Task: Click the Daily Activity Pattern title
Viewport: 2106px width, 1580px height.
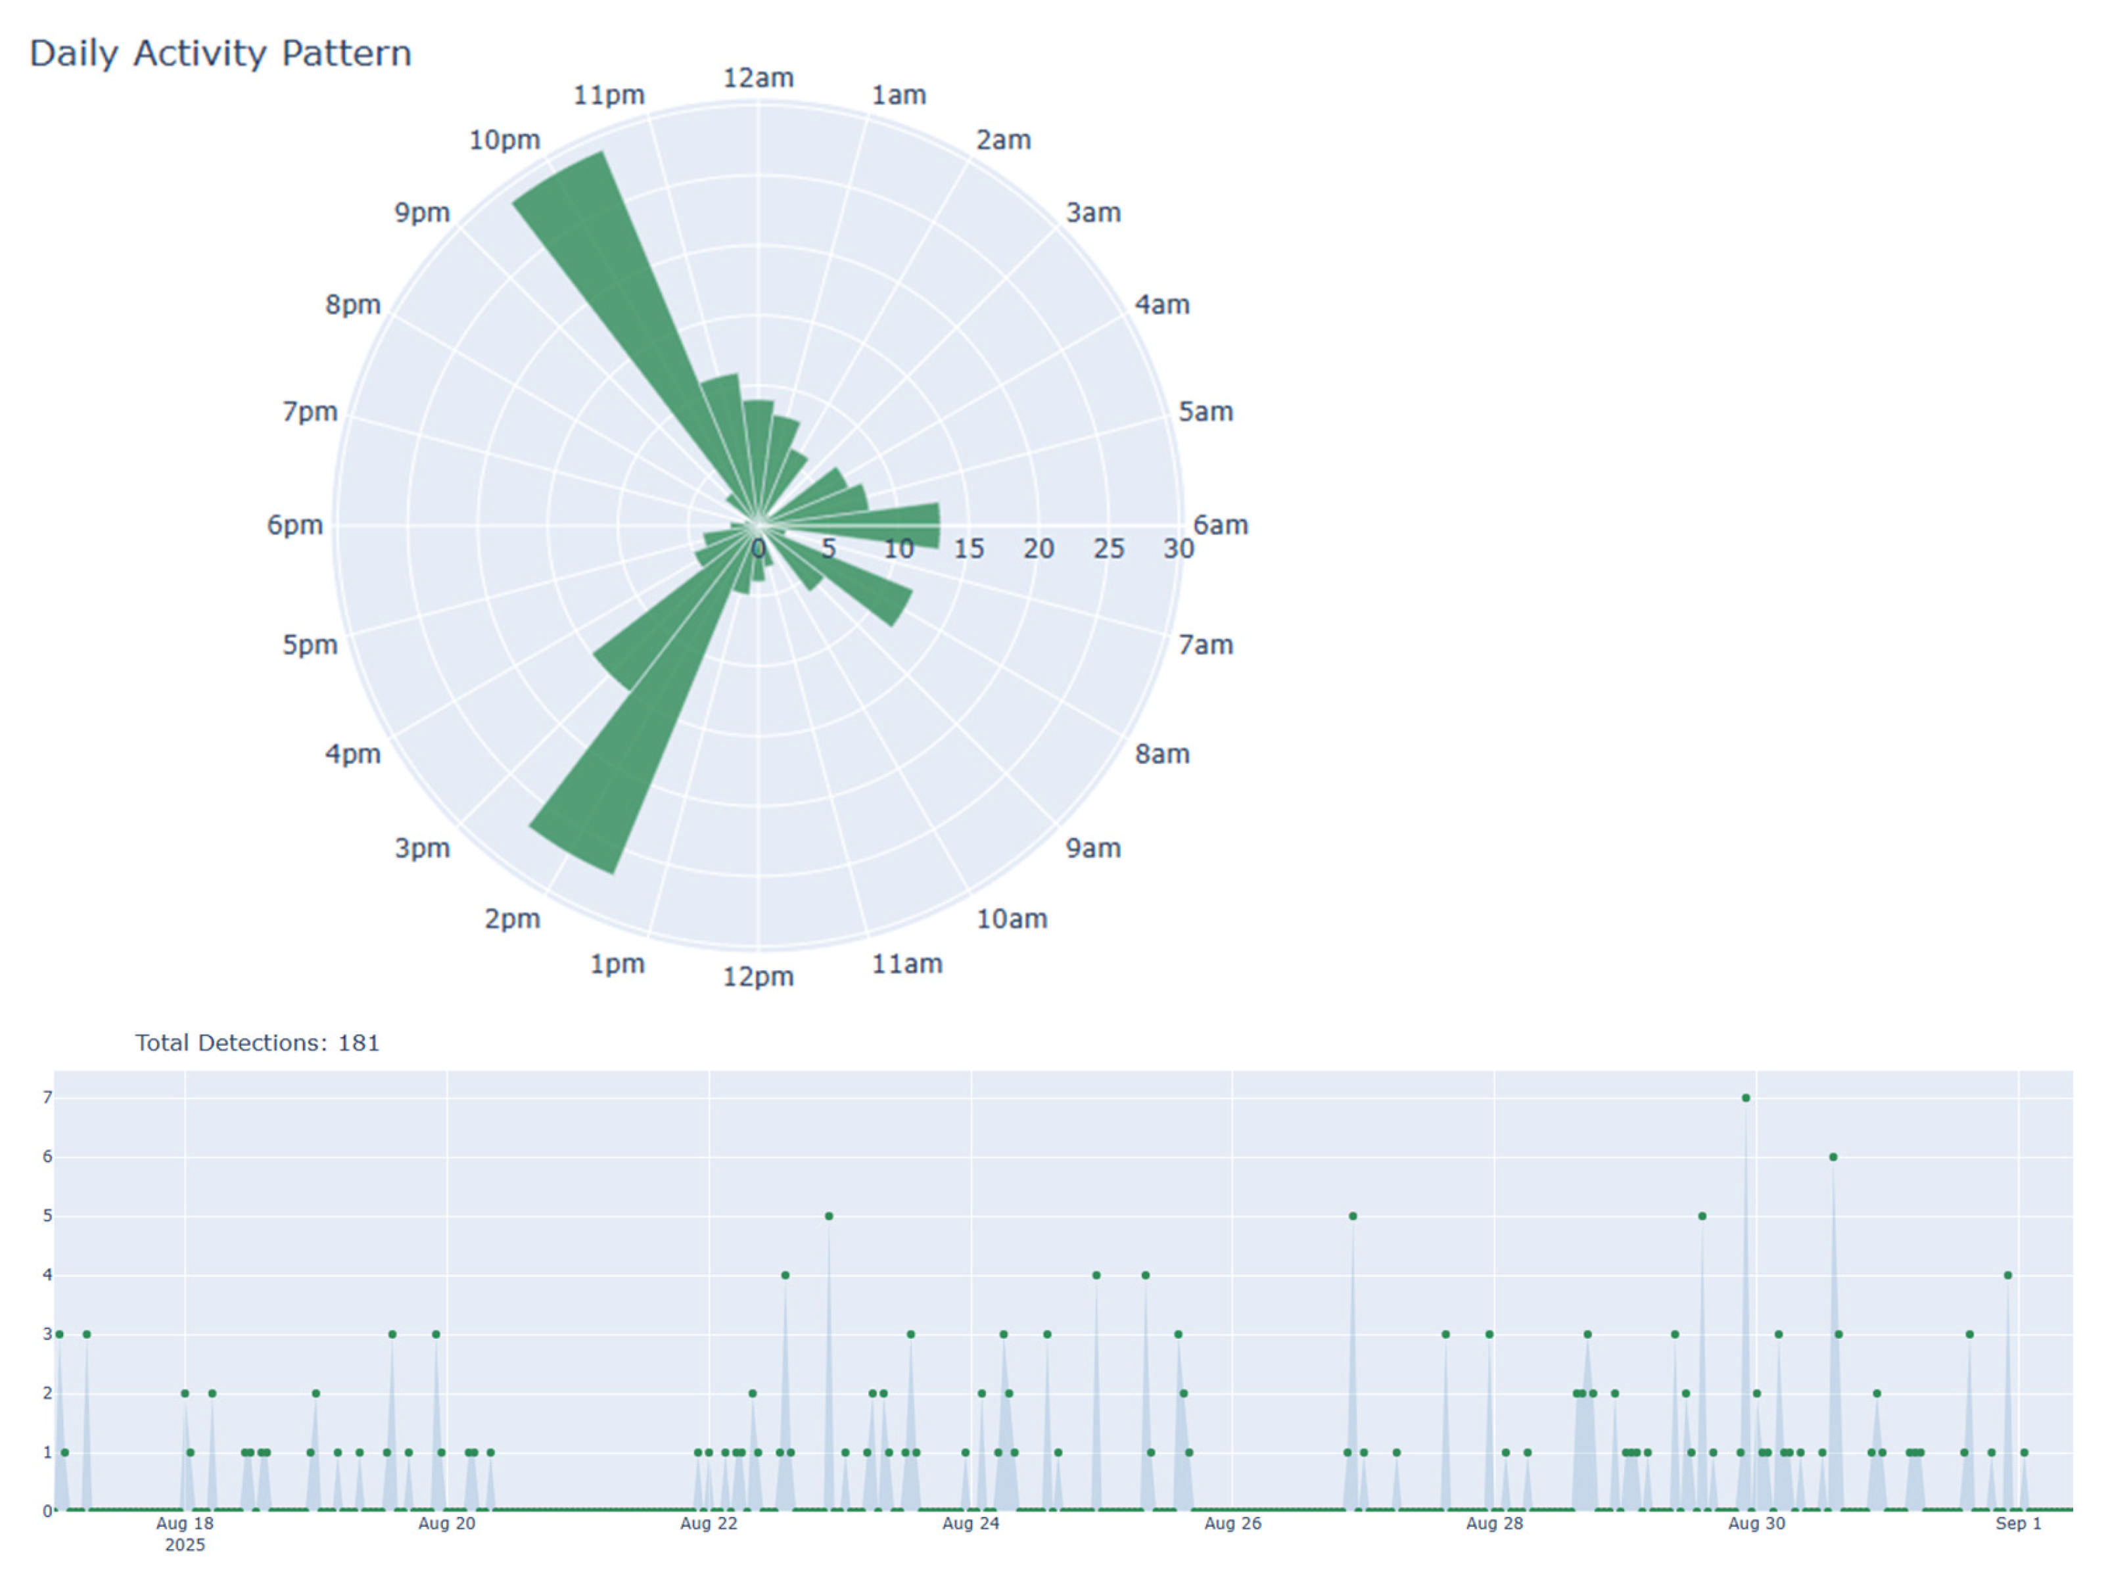Action: coord(220,53)
